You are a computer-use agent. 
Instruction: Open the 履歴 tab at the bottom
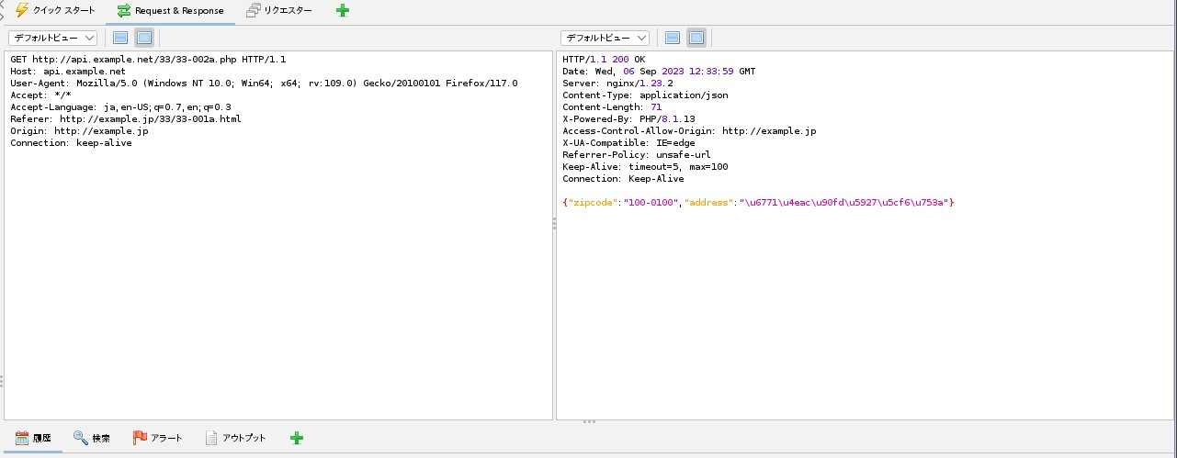coord(34,438)
